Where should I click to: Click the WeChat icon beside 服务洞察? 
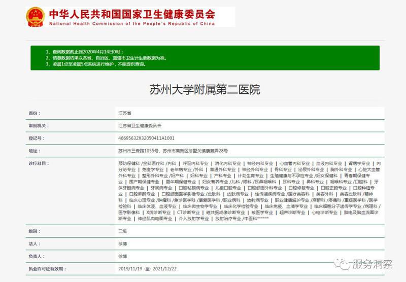coord(346,264)
